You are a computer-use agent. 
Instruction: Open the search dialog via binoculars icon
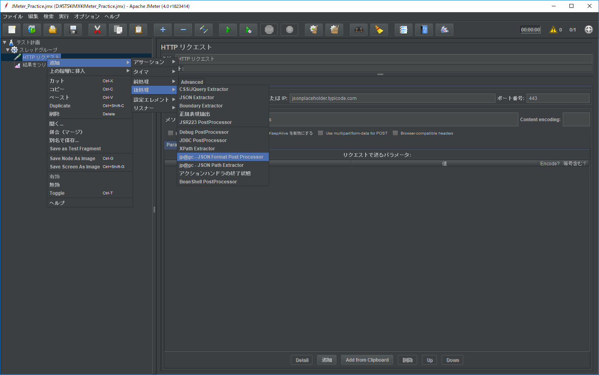(x=359, y=30)
